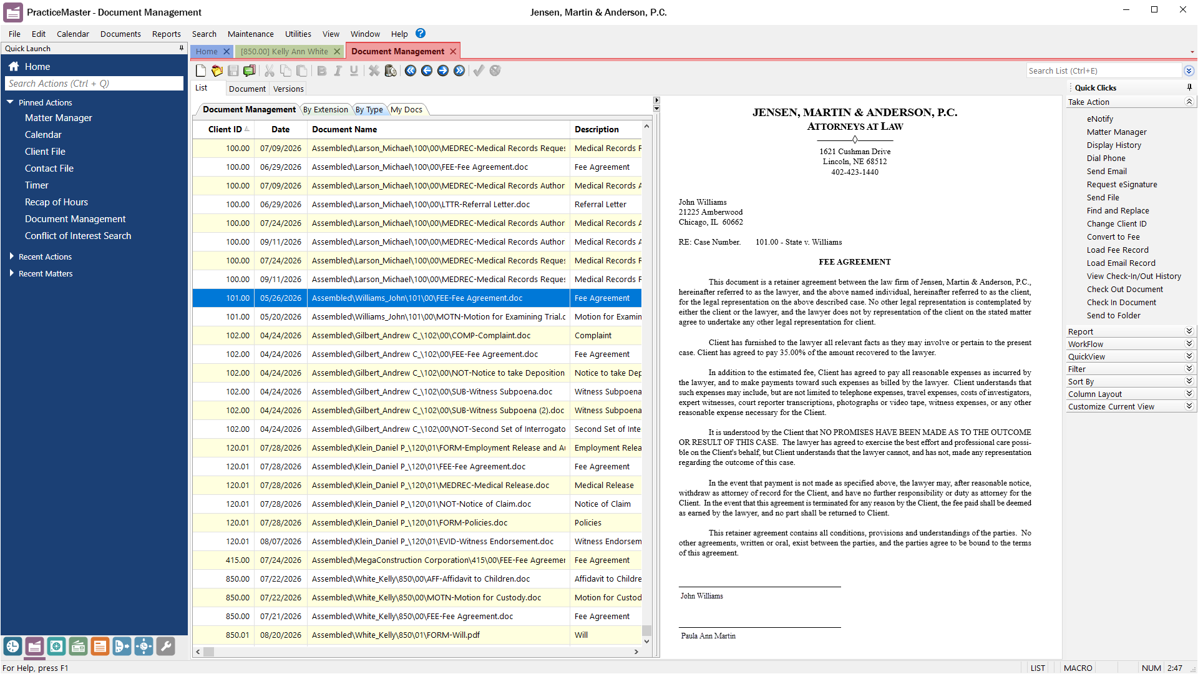Expand the Recent Matters group
The width and height of the screenshot is (1198, 674).
click(11, 273)
